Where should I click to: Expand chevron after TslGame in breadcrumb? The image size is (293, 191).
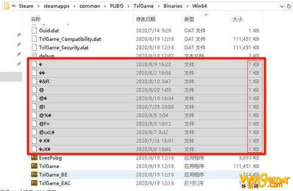point(159,6)
